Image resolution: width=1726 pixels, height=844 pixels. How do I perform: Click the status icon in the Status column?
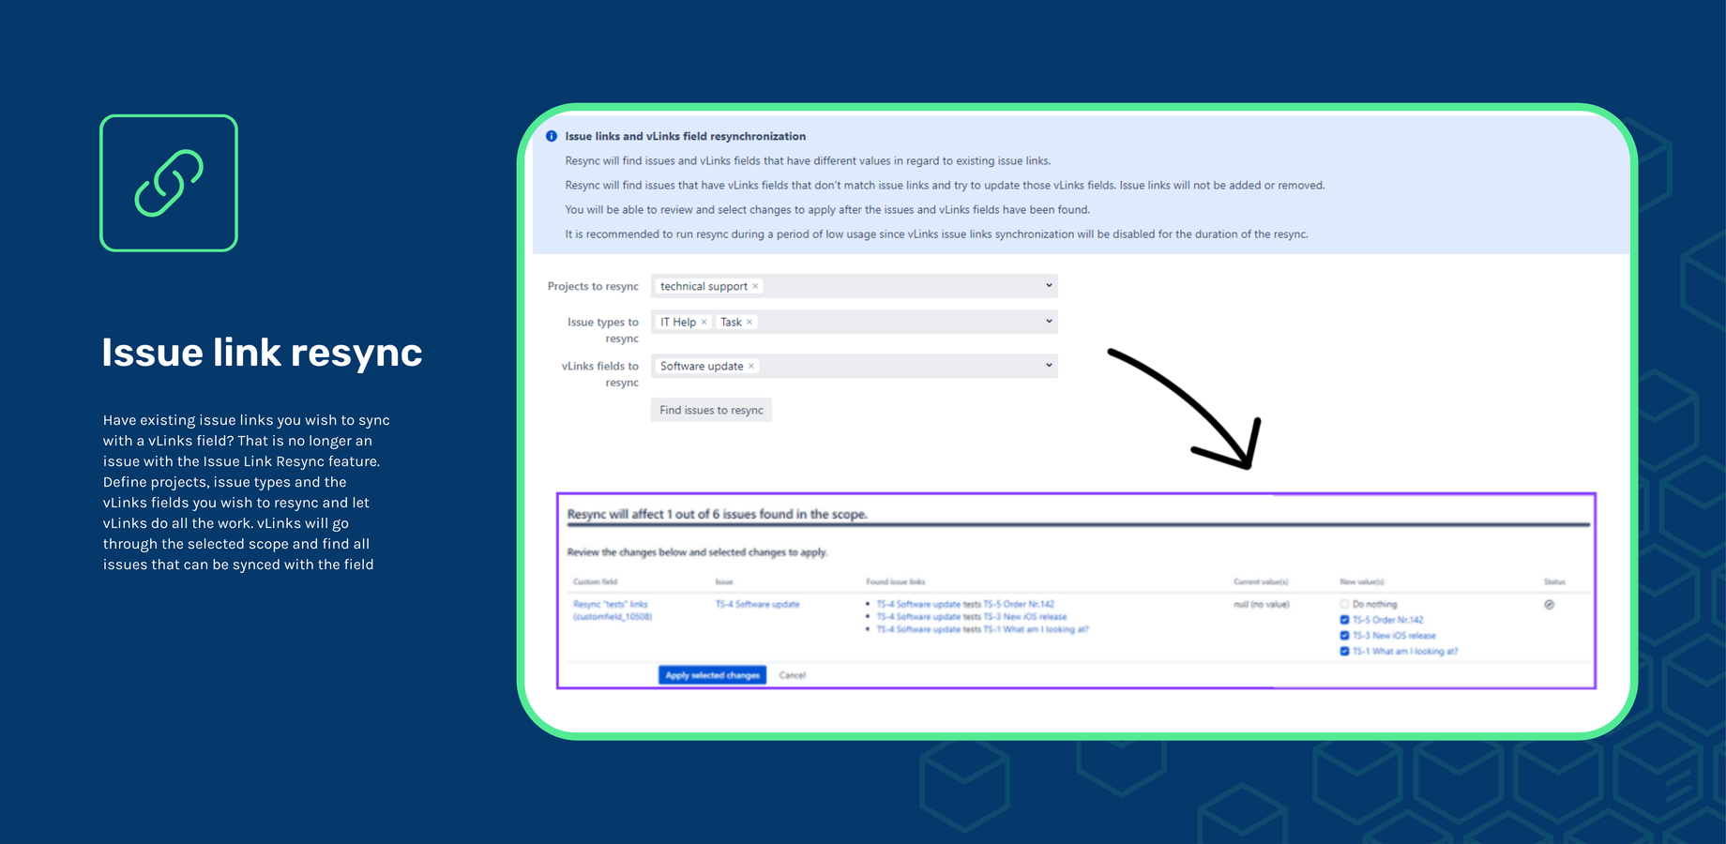pyautogui.click(x=1549, y=605)
